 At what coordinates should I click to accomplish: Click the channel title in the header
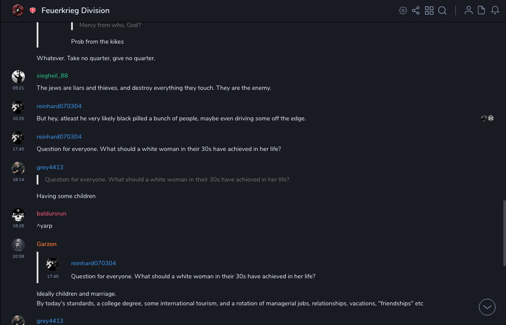click(x=75, y=10)
